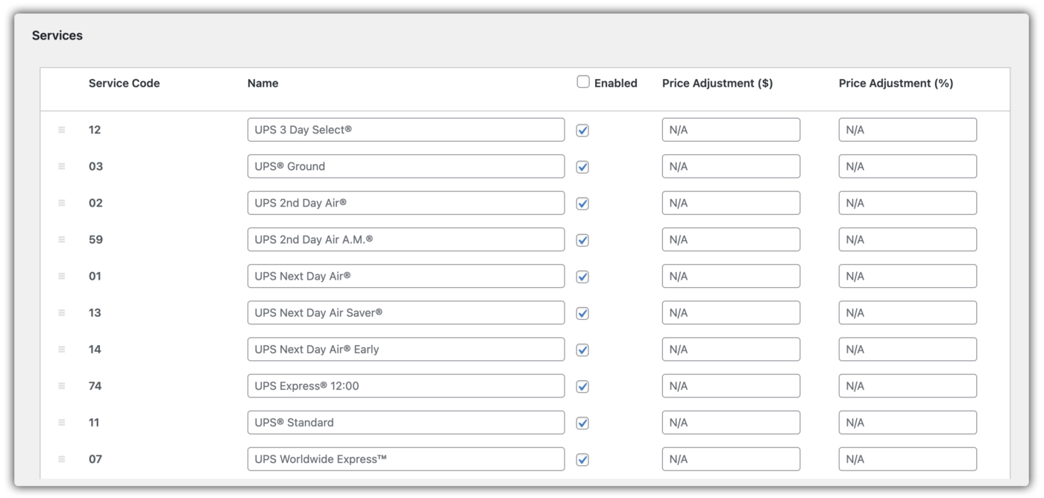The height and width of the screenshot is (498, 1044).
Task: Edit dollar price adjustment for UPS Express 12:00
Action: tap(731, 385)
